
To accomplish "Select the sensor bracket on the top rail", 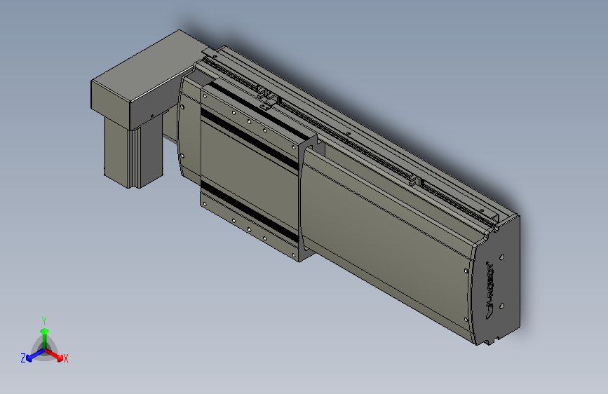I will (x=268, y=99).
